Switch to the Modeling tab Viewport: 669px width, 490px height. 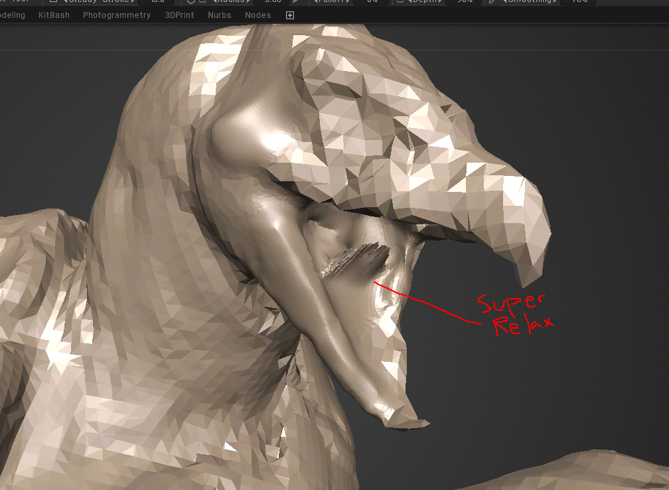(x=11, y=15)
